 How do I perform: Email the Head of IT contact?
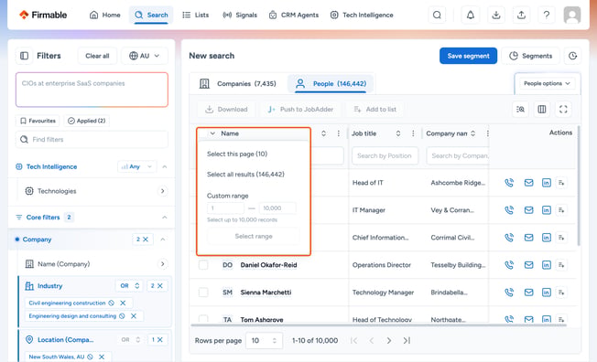click(528, 183)
